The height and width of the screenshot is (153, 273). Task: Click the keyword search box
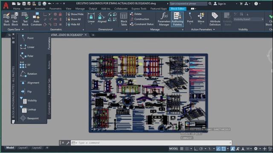(x=188, y=3)
